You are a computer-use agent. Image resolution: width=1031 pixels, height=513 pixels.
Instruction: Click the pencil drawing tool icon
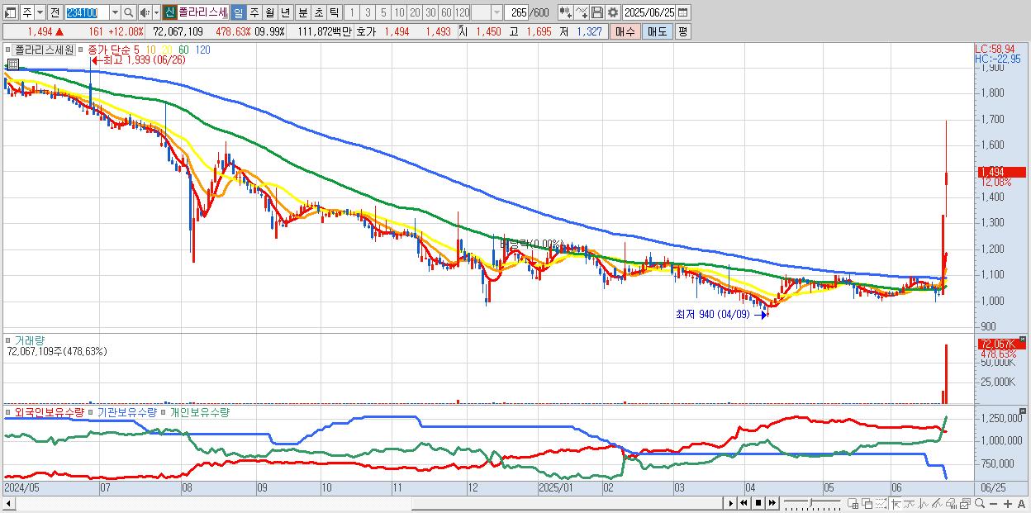pyautogui.click(x=938, y=503)
